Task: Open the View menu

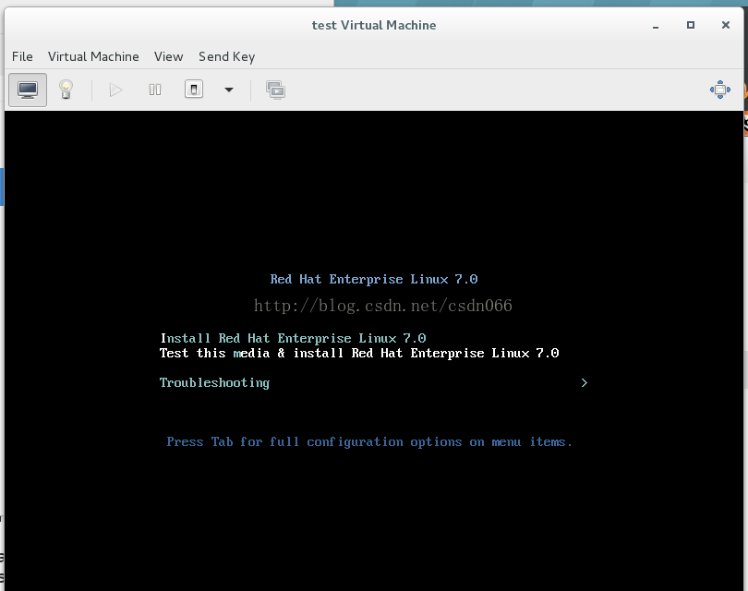Action: (x=168, y=56)
